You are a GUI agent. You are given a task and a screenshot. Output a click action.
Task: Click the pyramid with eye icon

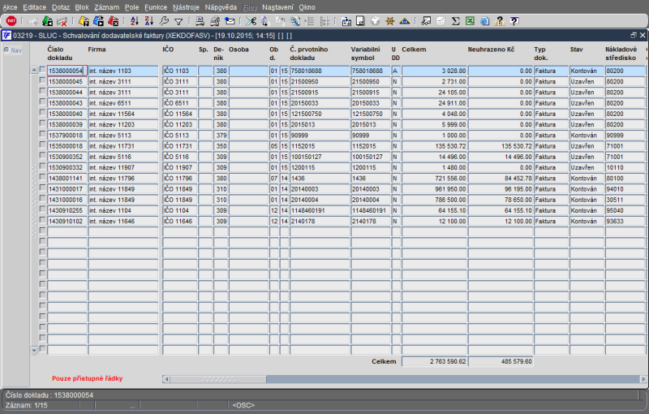click(x=404, y=21)
